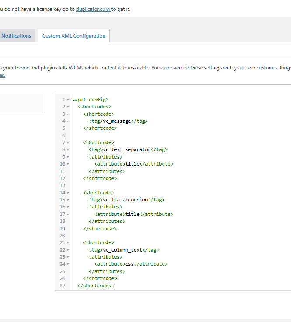Collapse the shortcode block at line 21

[68, 243]
